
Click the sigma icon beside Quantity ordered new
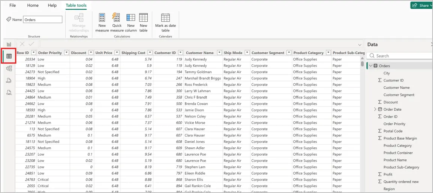380,182
